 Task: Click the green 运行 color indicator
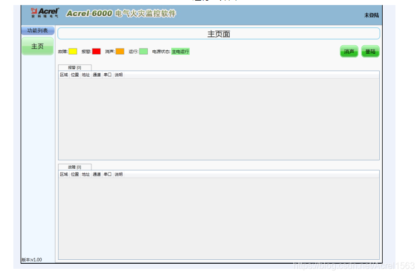click(143, 51)
